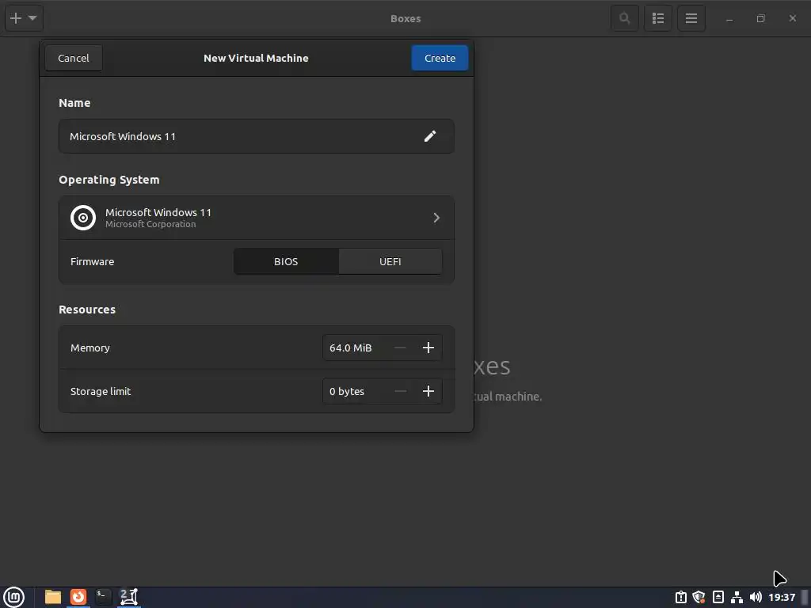The width and height of the screenshot is (811, 608).
Task: Choose UEFI firmware
Action: [390, 261]
